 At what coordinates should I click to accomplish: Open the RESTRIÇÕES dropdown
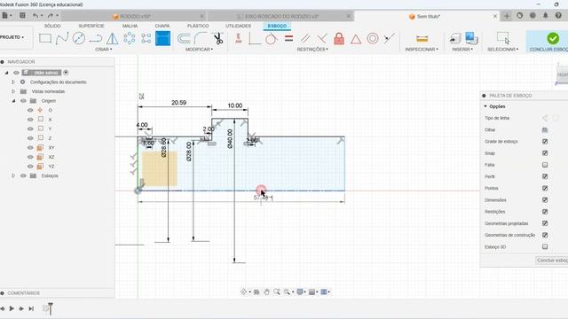tap(312, 50)
